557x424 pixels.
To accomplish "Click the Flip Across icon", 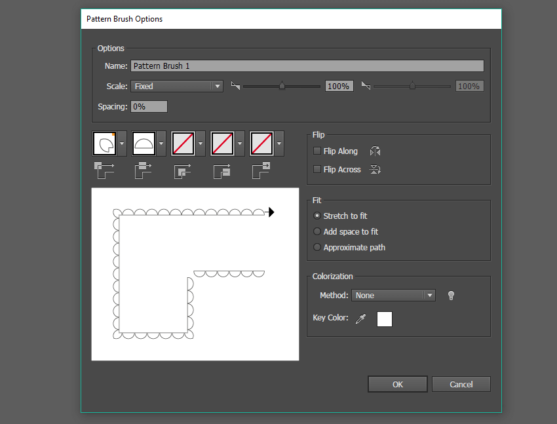I will click(375, 170).
